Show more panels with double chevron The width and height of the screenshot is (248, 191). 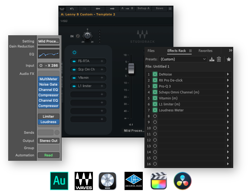(230, 50)
